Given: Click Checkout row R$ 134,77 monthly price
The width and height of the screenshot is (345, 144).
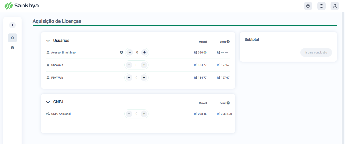Looking at the screenshot, I should tap(200, 65).
